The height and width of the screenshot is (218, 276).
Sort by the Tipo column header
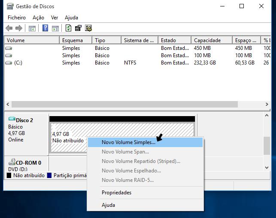click(107, 40)
